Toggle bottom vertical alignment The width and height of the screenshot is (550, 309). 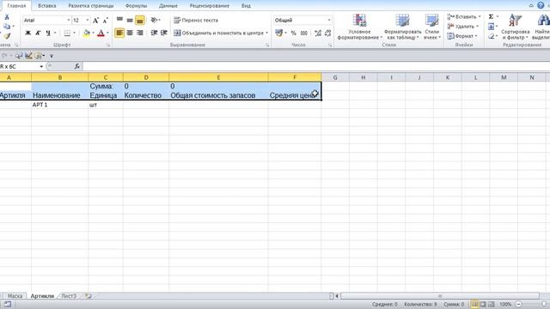coord(139,20)
